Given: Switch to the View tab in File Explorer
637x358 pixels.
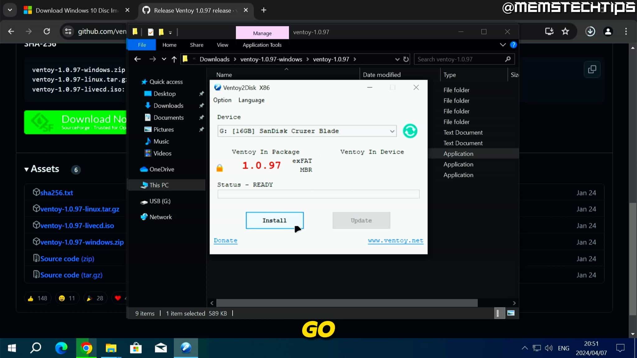Looking at the screenshot, I should pyautogui.click(x=222, y=45).
